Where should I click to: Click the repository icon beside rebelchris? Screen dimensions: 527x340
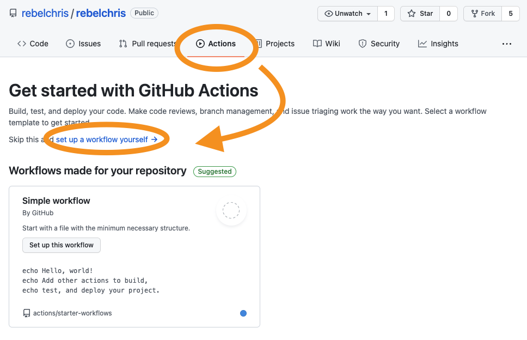pyautogui.click(x=13, y=13)
